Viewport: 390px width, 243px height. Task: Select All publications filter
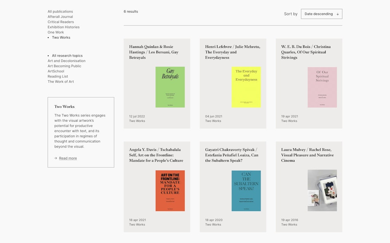[60, 11]
